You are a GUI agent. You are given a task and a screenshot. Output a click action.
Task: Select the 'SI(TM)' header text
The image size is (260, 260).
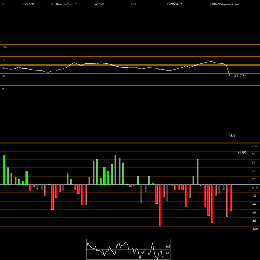99,4
